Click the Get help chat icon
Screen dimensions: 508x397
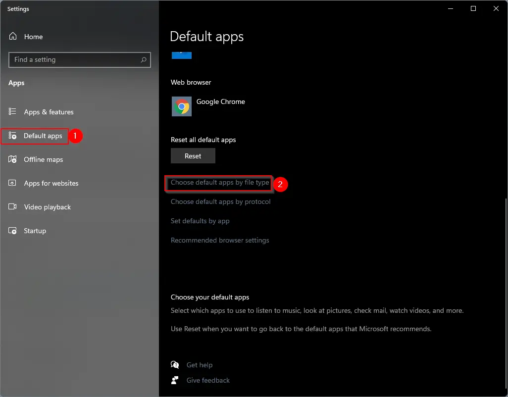click(x=175, y=365)
